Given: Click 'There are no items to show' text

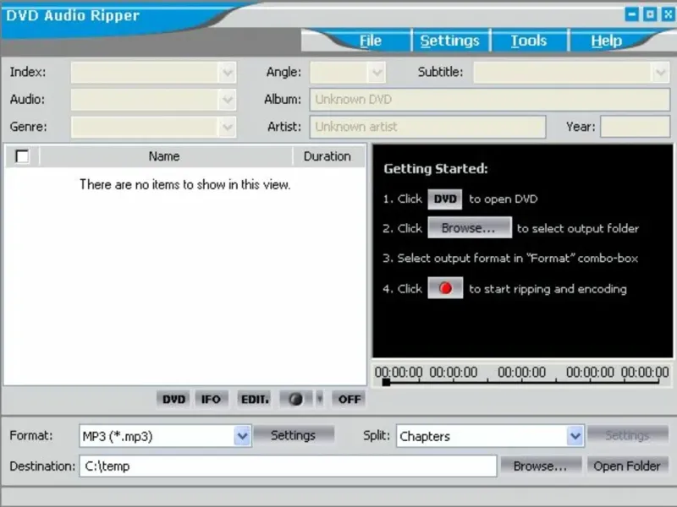Looking at the screenshot, I should (184, 184).
